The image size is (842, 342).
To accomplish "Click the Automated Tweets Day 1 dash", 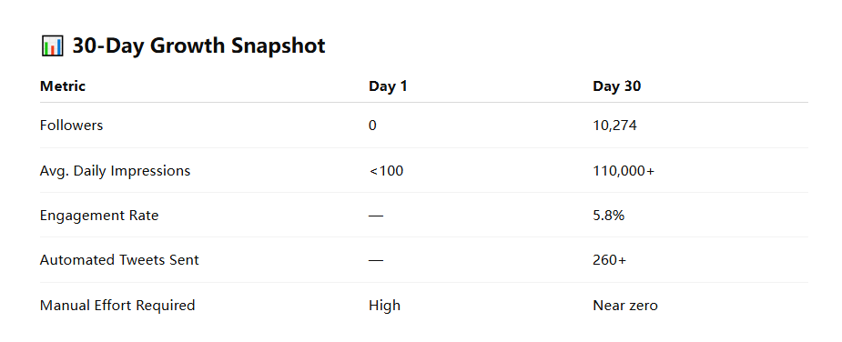I will pos(376,260).
